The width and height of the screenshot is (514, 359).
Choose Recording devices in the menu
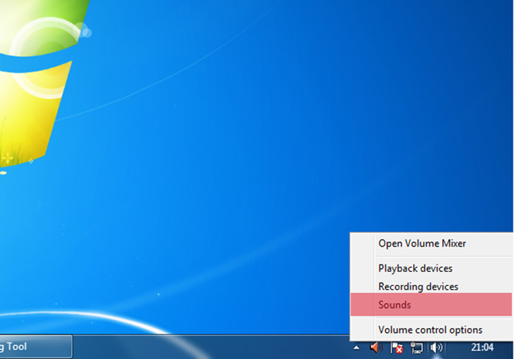pyautogui.click(x=418, y=287)
